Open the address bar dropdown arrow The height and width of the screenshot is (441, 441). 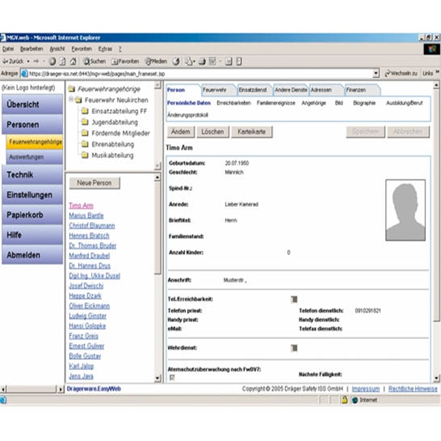point(376,73)
